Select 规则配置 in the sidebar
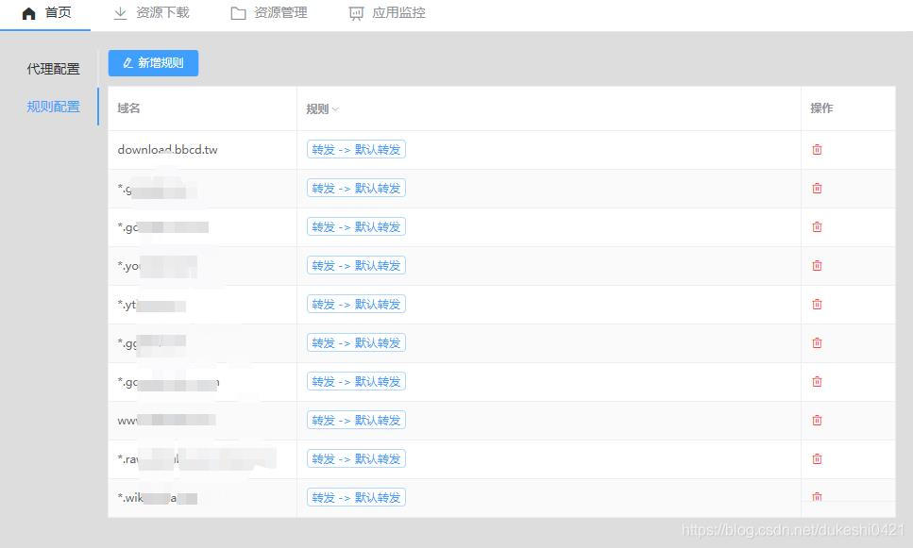 (53, 107)
